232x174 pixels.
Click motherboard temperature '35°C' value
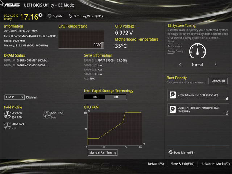point(121,46)
